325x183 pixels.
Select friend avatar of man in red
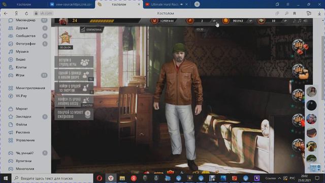(311, 119)
